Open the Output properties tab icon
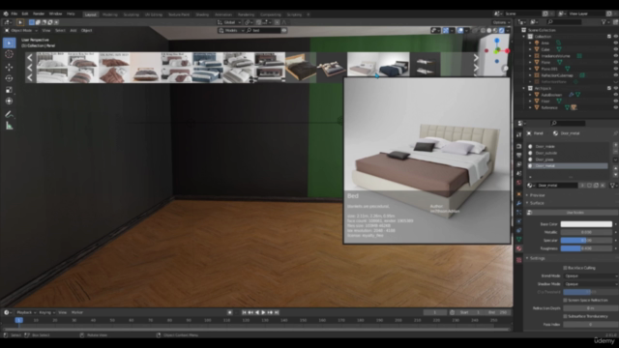The image size is (619, 348). click(x=518, y=156)
